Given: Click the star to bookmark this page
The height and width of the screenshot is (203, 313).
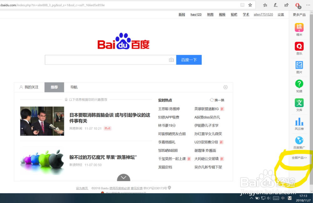Looking at the screenshot, I should tap(249, 5).
